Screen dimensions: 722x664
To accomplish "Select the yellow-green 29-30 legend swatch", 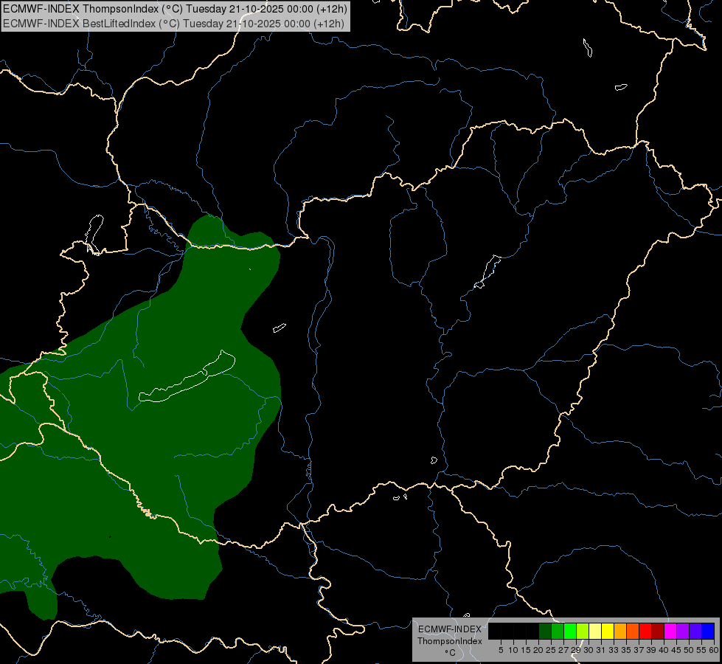I will 583,631.
